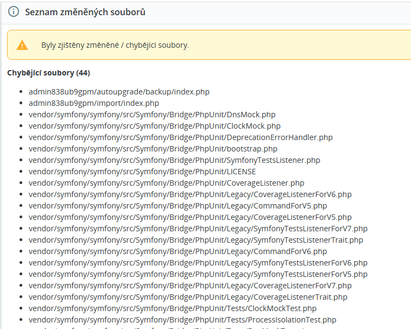The image size is (411, 329).
Task: Select admin838ub9gpm/autoupgrade/backup/index.php entry
Action: pyautogui.click(x=119, y=92)
